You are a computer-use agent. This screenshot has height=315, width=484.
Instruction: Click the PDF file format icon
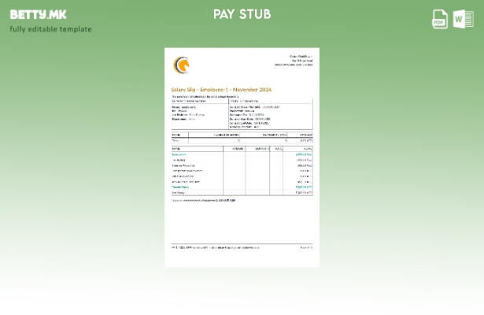[440, 20]
